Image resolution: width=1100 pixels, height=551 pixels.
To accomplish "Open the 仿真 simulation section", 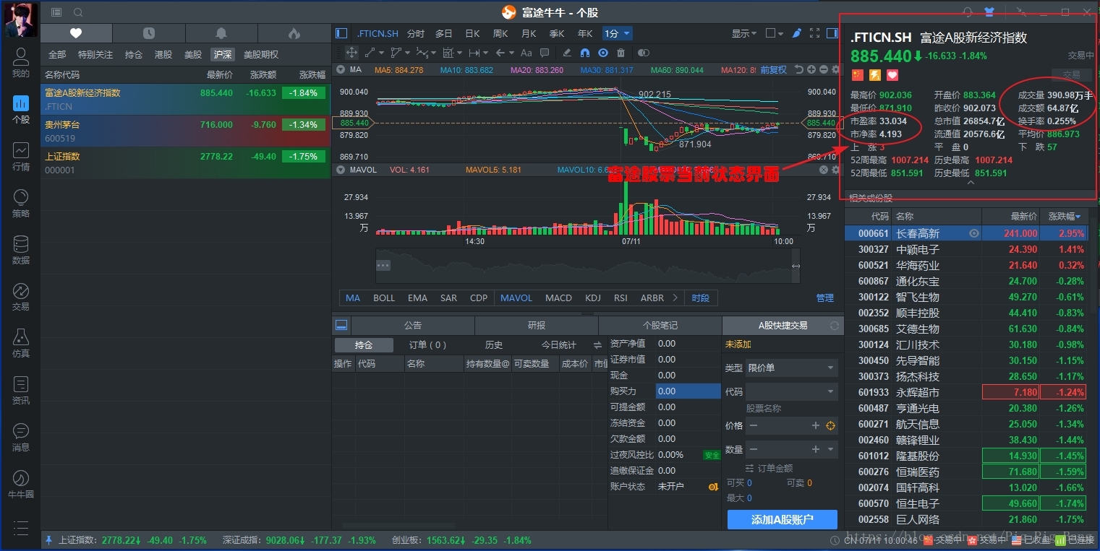I will click(21, 343).
